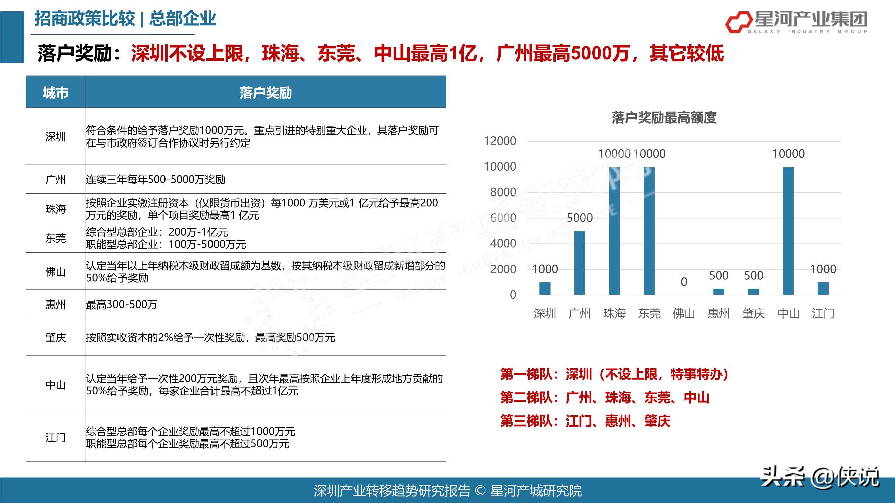Click the 中山 bar labeled 10000

tap(788, 231)
